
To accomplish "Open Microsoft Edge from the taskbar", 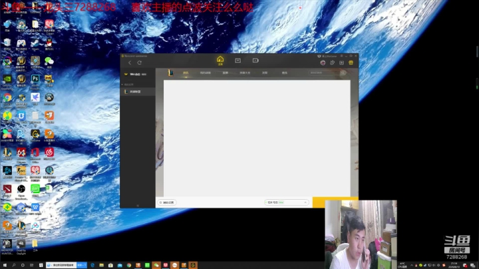I will (x=92, y=265).
